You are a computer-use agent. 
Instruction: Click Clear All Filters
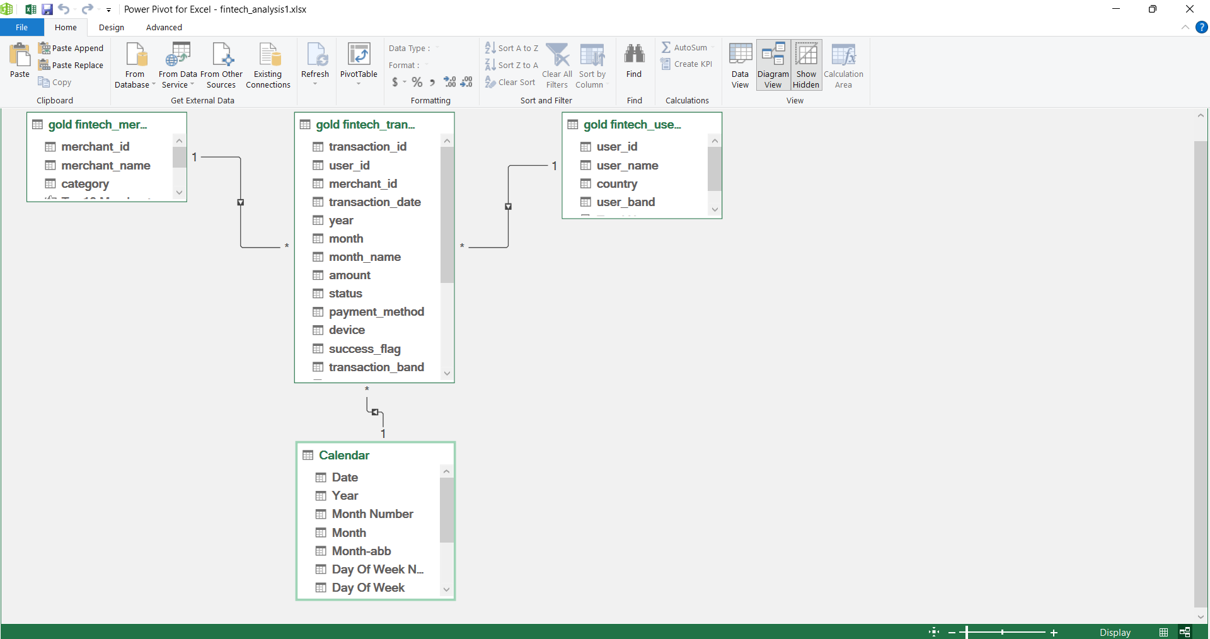pos(557,66)
